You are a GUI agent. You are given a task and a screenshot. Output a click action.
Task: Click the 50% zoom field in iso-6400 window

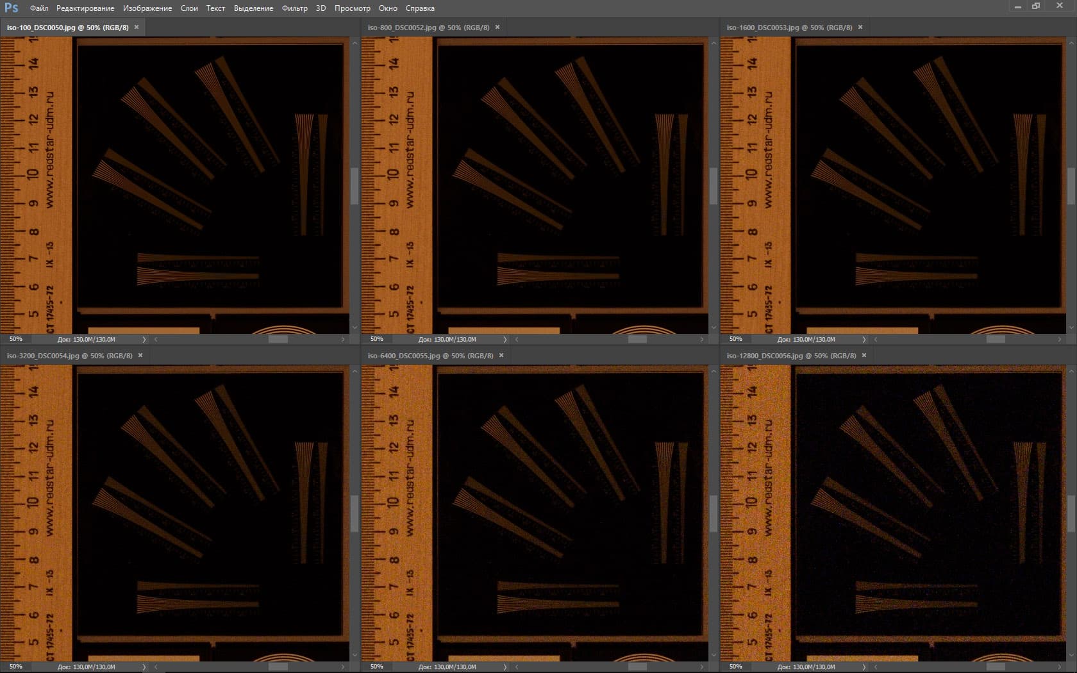pyautogui.click(x=378, y=667)
